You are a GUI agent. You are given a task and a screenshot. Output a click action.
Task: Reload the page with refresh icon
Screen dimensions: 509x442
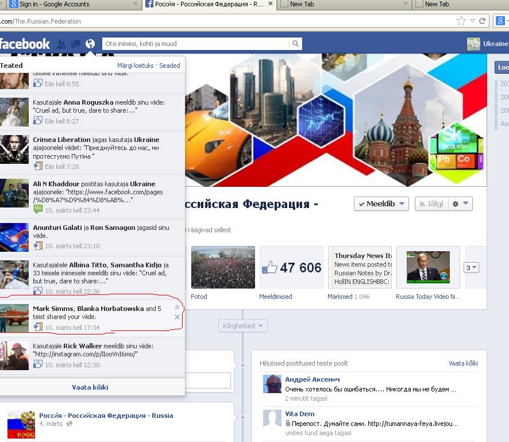(x=483, y=21)
